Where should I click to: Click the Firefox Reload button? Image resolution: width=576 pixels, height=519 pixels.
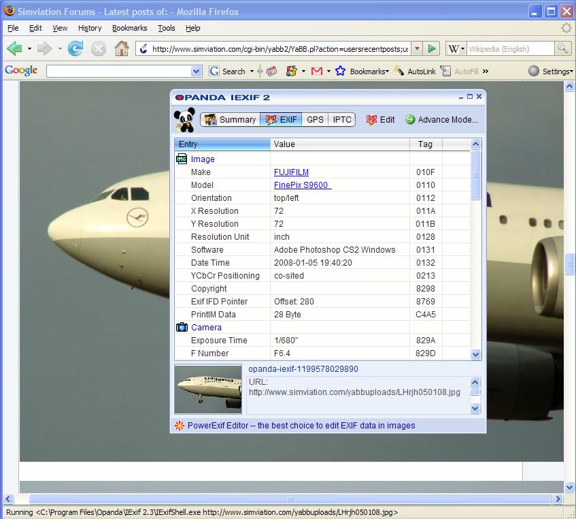[75, 48]
